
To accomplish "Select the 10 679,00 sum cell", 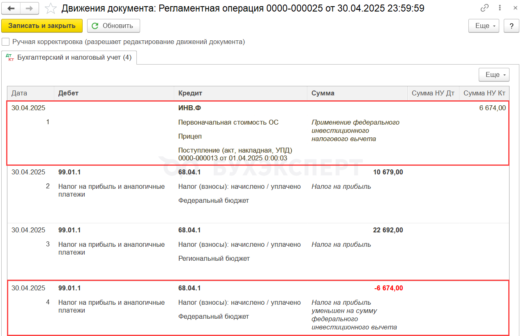I will tap(388, 172).
